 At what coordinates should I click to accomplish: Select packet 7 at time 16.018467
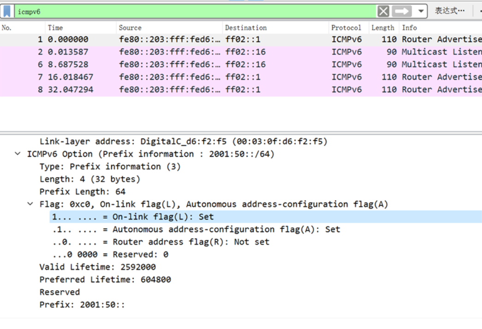click(x=241, y=77)
